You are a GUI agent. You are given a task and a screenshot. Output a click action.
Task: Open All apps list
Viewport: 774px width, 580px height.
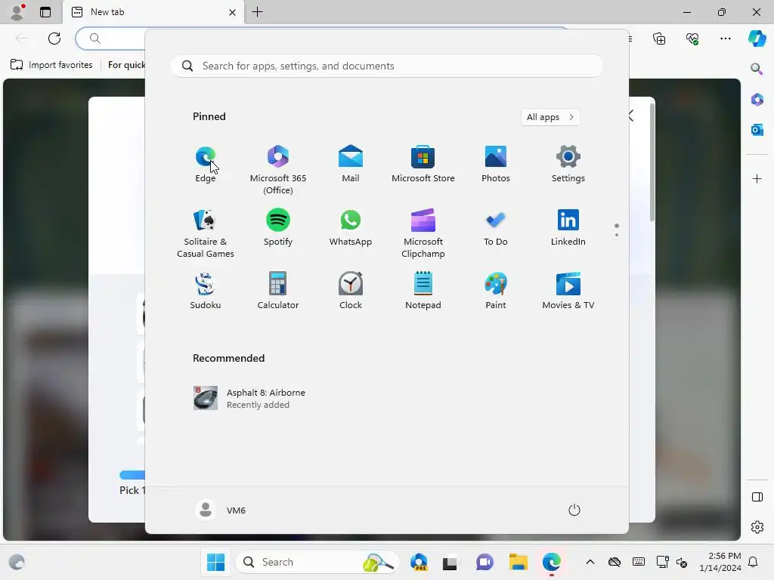pyautogui.click(x=550, y=117)
